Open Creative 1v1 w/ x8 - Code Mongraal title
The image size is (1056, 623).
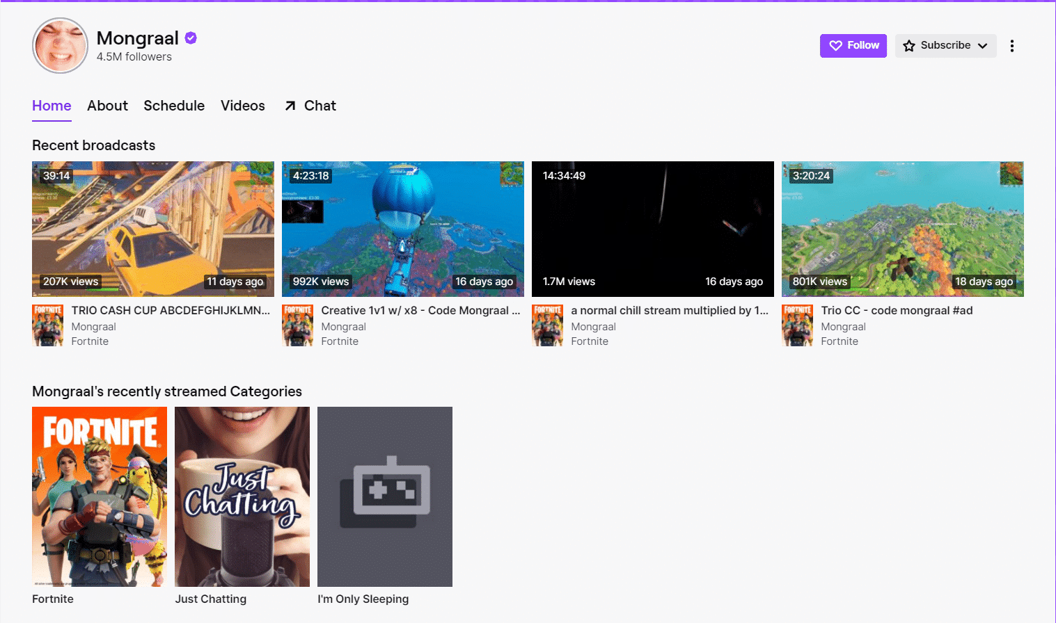coord(420,311)
